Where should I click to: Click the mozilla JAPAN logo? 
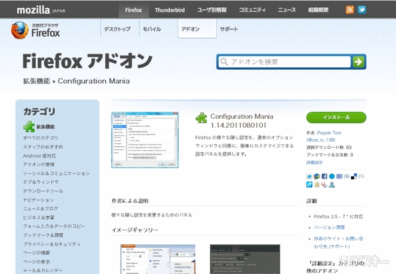tap(41, 10)
